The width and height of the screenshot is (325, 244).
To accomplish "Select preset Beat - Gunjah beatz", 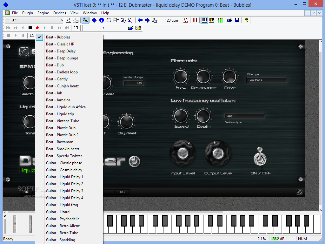I will point(69,86).
